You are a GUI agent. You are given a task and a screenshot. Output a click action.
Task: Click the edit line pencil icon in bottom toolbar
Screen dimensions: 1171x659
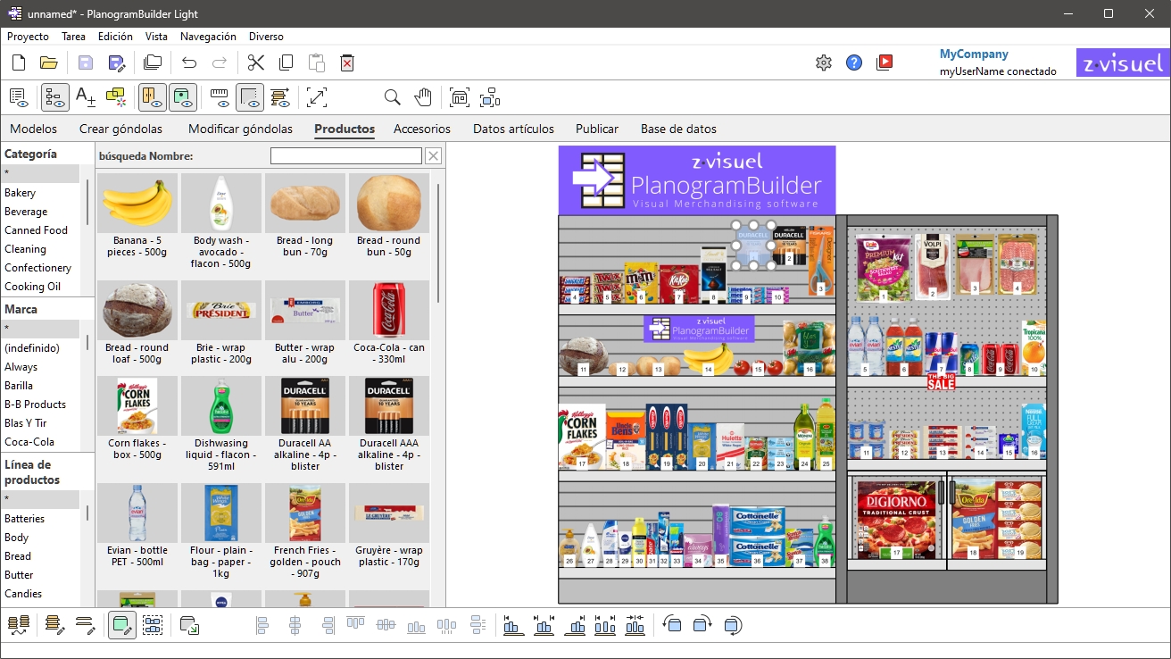[x=86, y=625]
